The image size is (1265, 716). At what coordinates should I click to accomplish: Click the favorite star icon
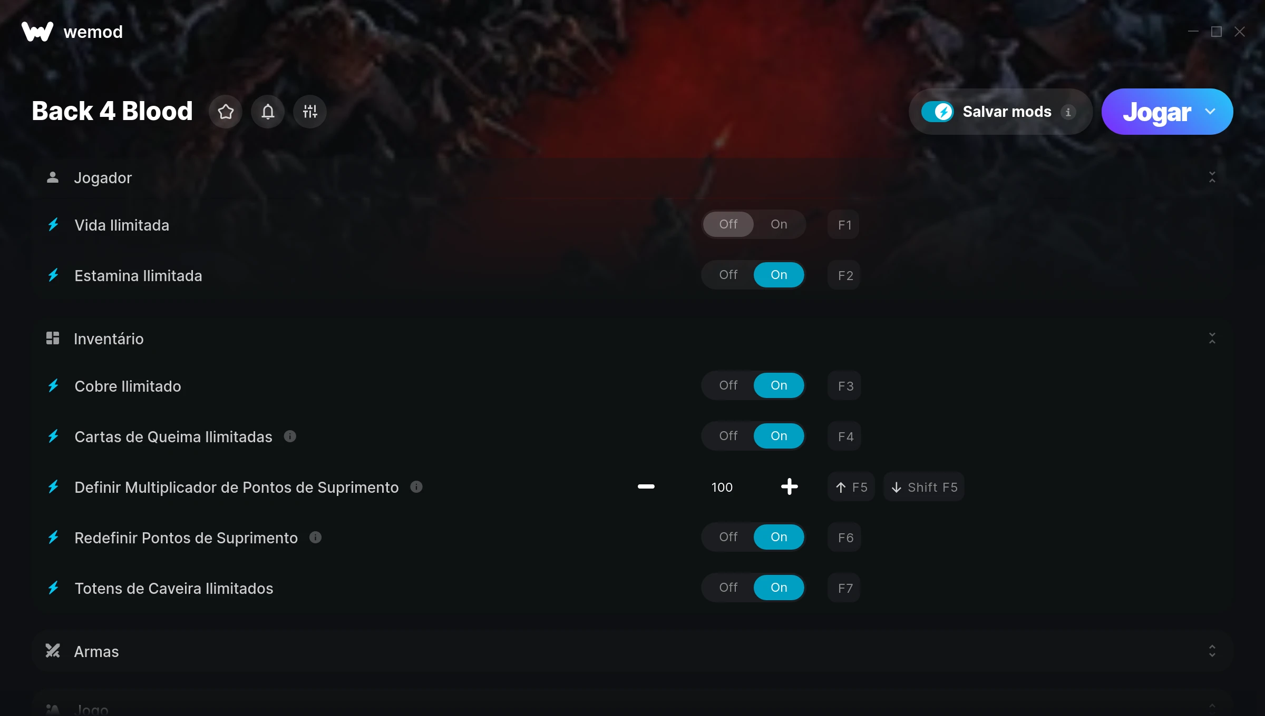pos(226,112)
